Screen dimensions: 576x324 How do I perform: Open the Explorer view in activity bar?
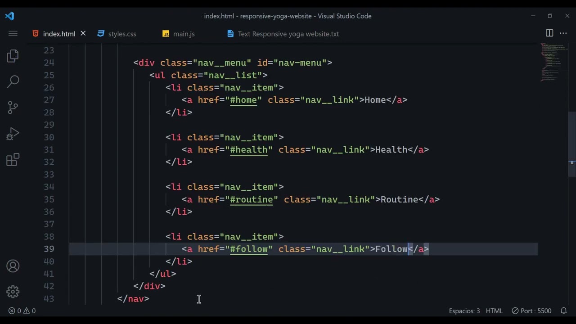pos(13,56)
